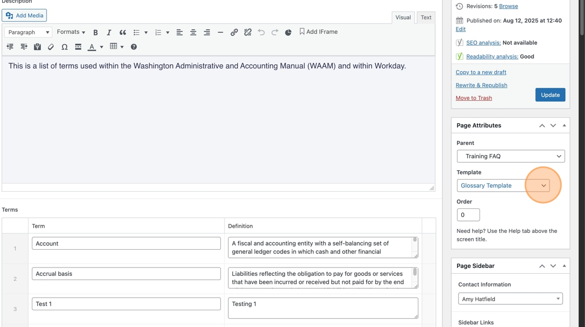Image resolution: width=585 pixels, height=327 pixels.
Task: Open the Paragraph format dropdown
Action: coord(28,32)
